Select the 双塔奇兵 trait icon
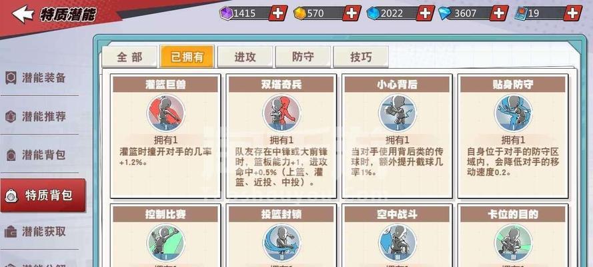The width and height of the screenshot is (593, 267). point(281,113)
